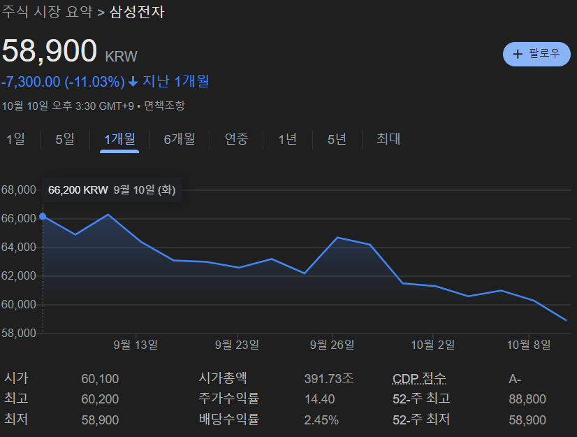Image resolution: width=577 pixels, height=437 pixels.
Task: Click the 66,200 KRW chart tooltip
Action: [112, 190]
